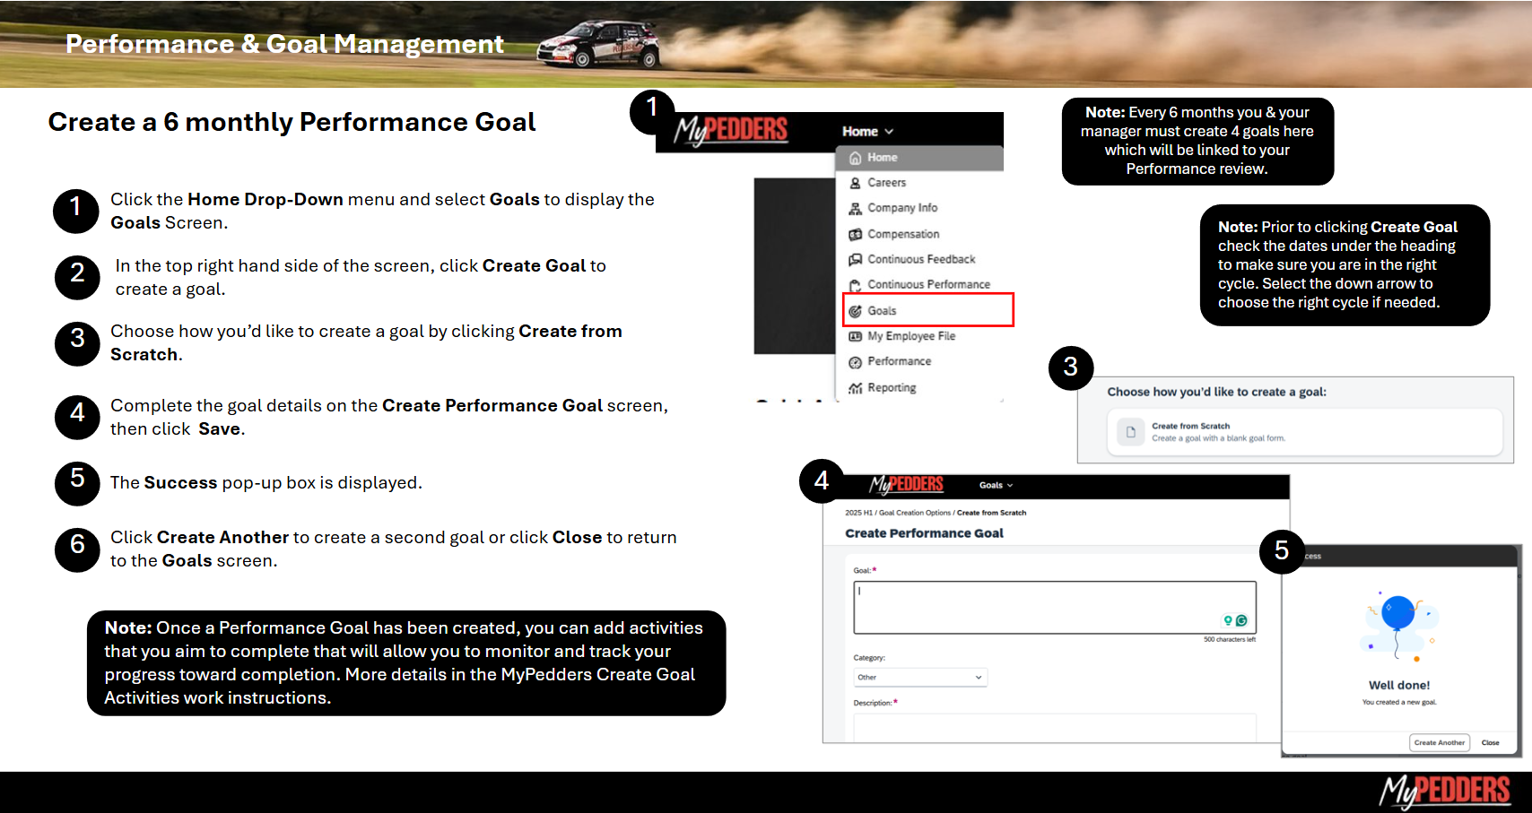Click into the Description text field
This screenshot has height=813, width=1532.
coord(1054,727)
